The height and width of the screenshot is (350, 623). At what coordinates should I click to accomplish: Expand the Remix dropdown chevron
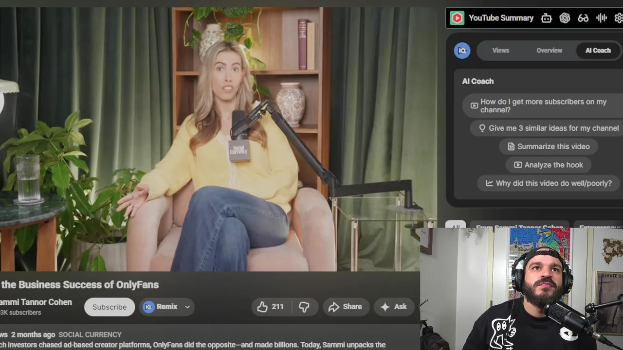187,307
